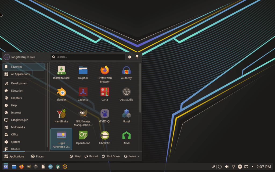This screenshot has height=172, width=275.
Task: Open launcher configuration settings icon
Action: [130, 57]
